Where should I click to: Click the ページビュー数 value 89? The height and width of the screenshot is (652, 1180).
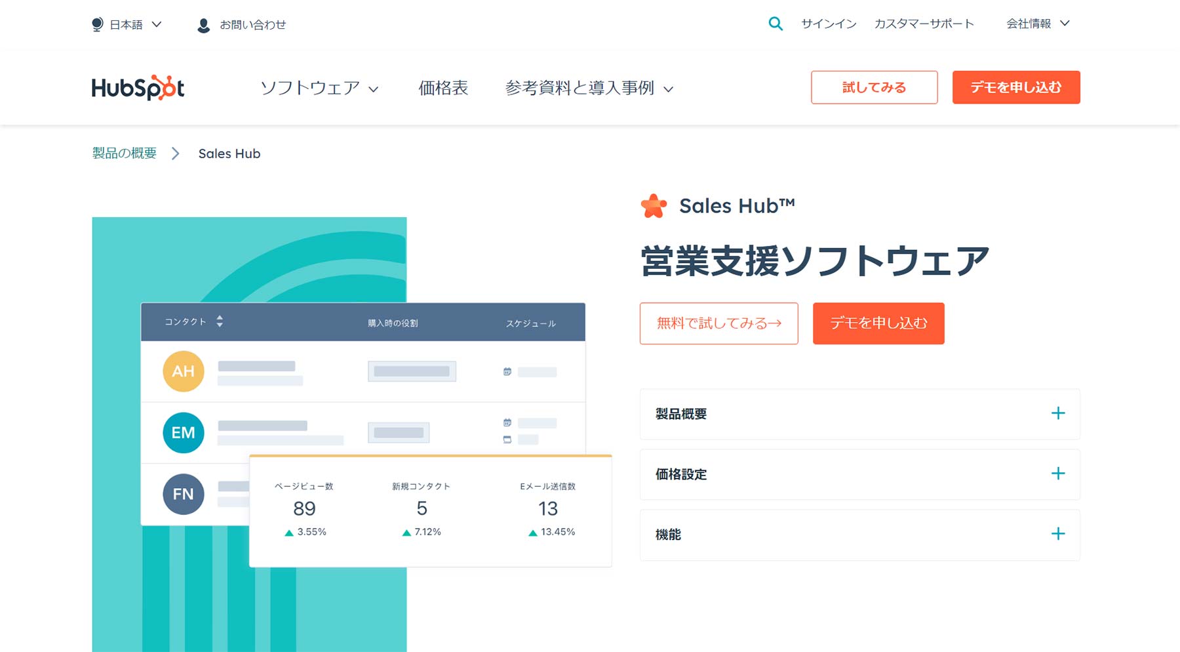[304, 508]
